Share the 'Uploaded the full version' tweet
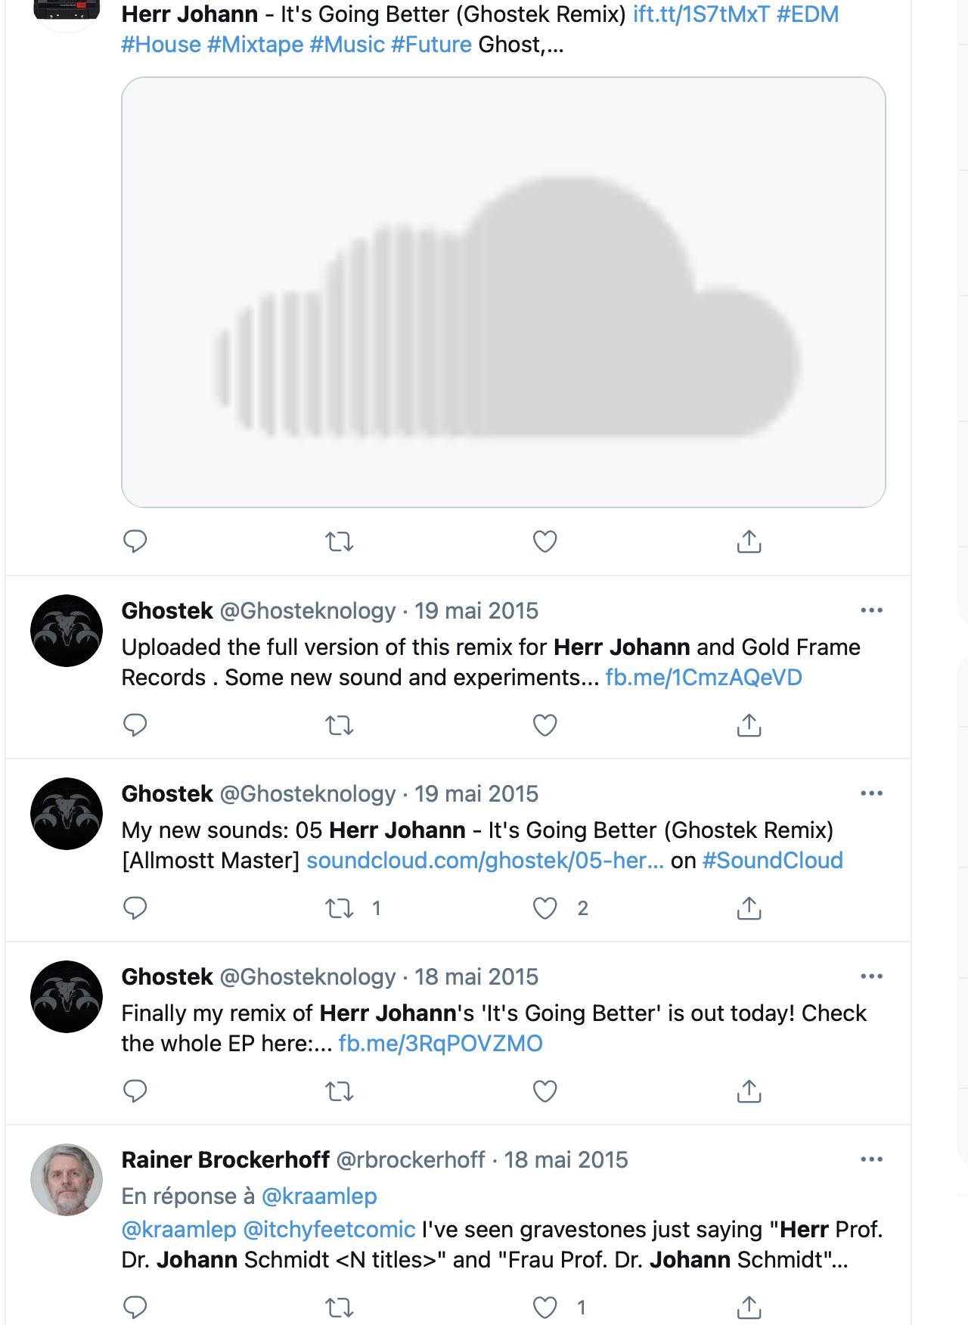 (749, 725)
